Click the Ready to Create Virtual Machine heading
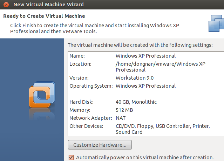This screenshot has height=161, width=224. point(44,16)
